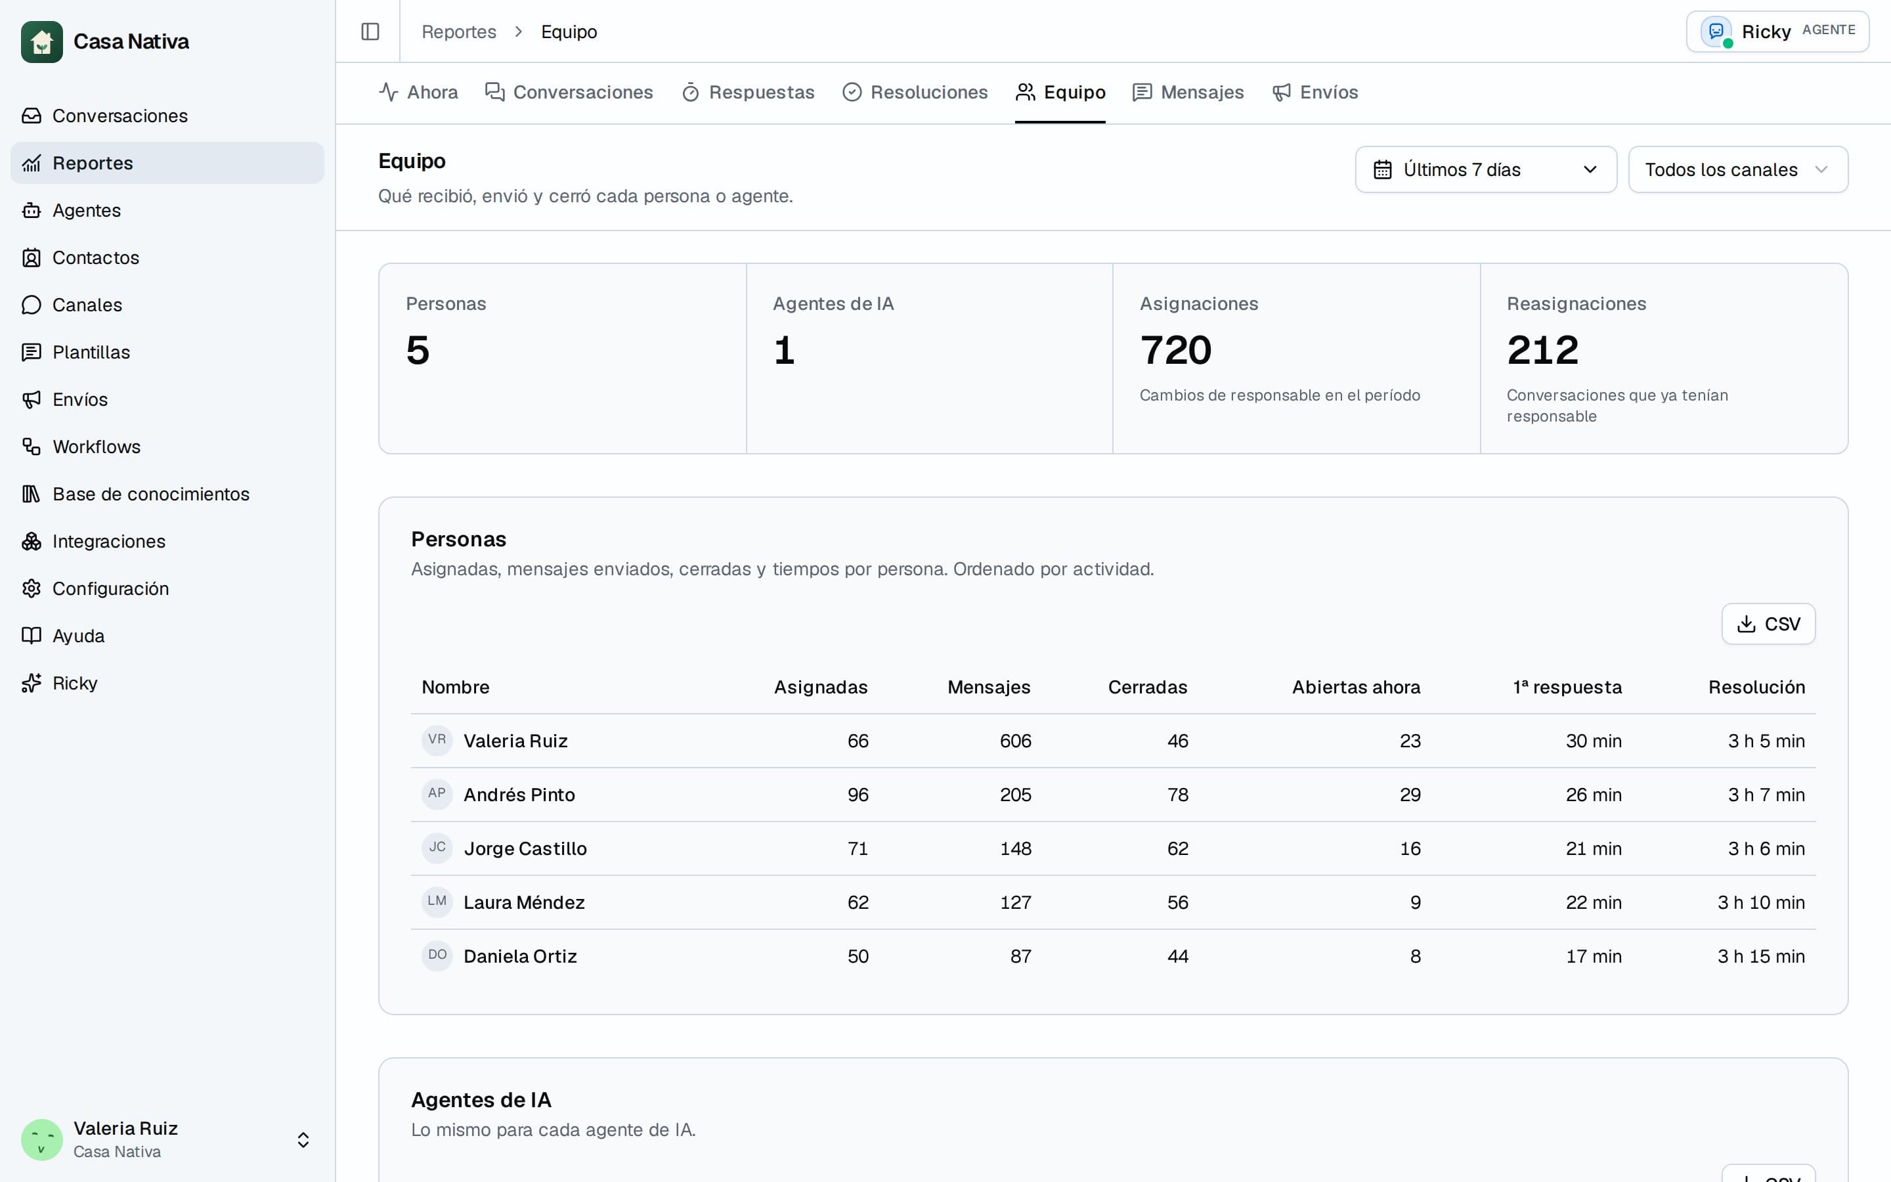Image resolution: width=1891 pixels, height=1182 pixels.
Task: Click the DO avatar for Daniela Ortiz
Action: (x=437, y=956)
